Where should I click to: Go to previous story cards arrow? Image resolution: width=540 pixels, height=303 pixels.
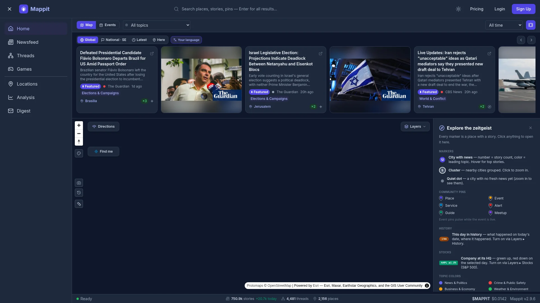pos(521,40)
